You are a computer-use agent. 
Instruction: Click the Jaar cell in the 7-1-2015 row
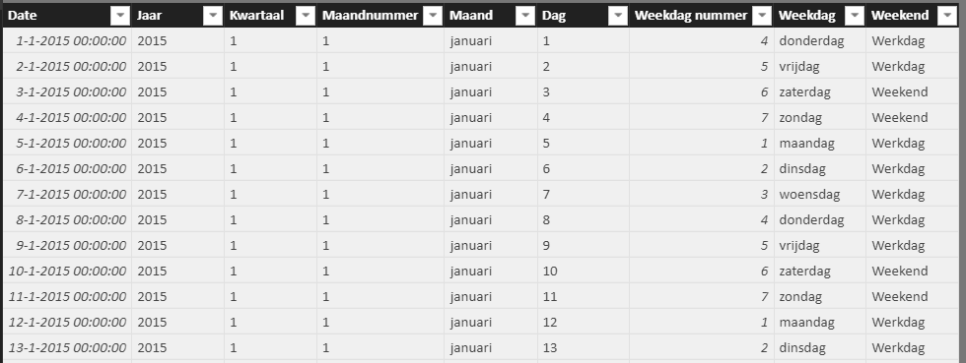coord(177,195)
